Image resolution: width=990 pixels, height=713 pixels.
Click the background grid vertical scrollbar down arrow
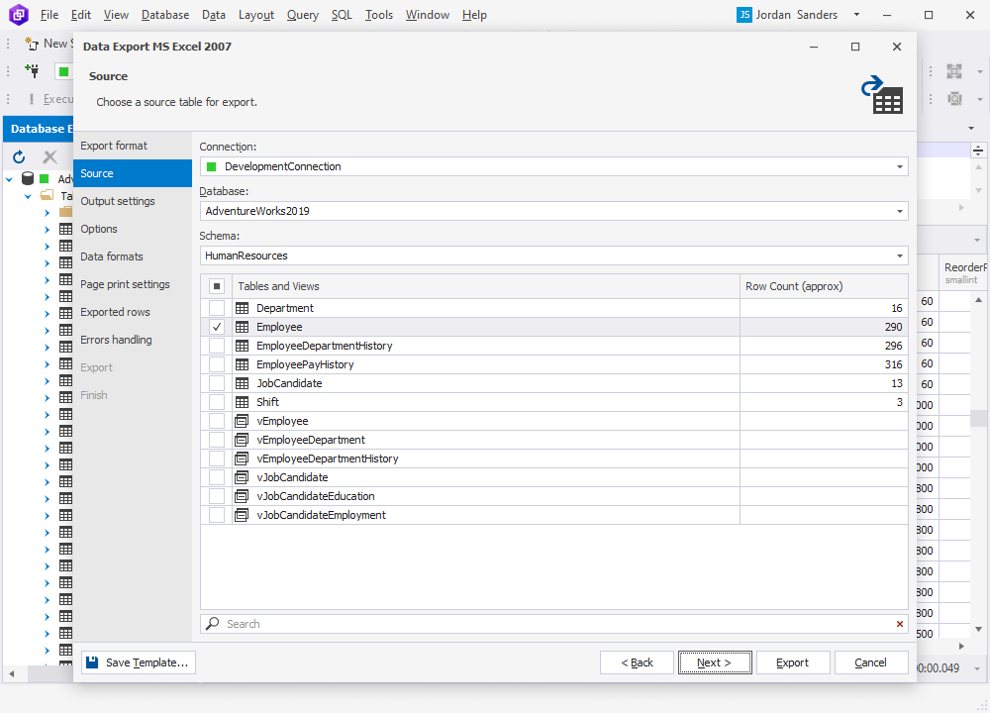[979, 629]
